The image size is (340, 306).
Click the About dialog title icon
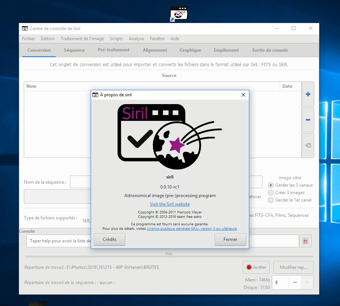[95, 95]
